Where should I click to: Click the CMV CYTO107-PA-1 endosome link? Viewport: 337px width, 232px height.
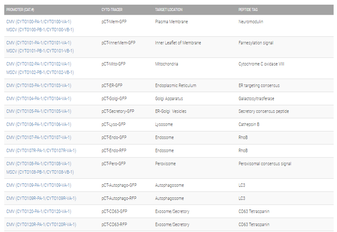coord(39,137)
